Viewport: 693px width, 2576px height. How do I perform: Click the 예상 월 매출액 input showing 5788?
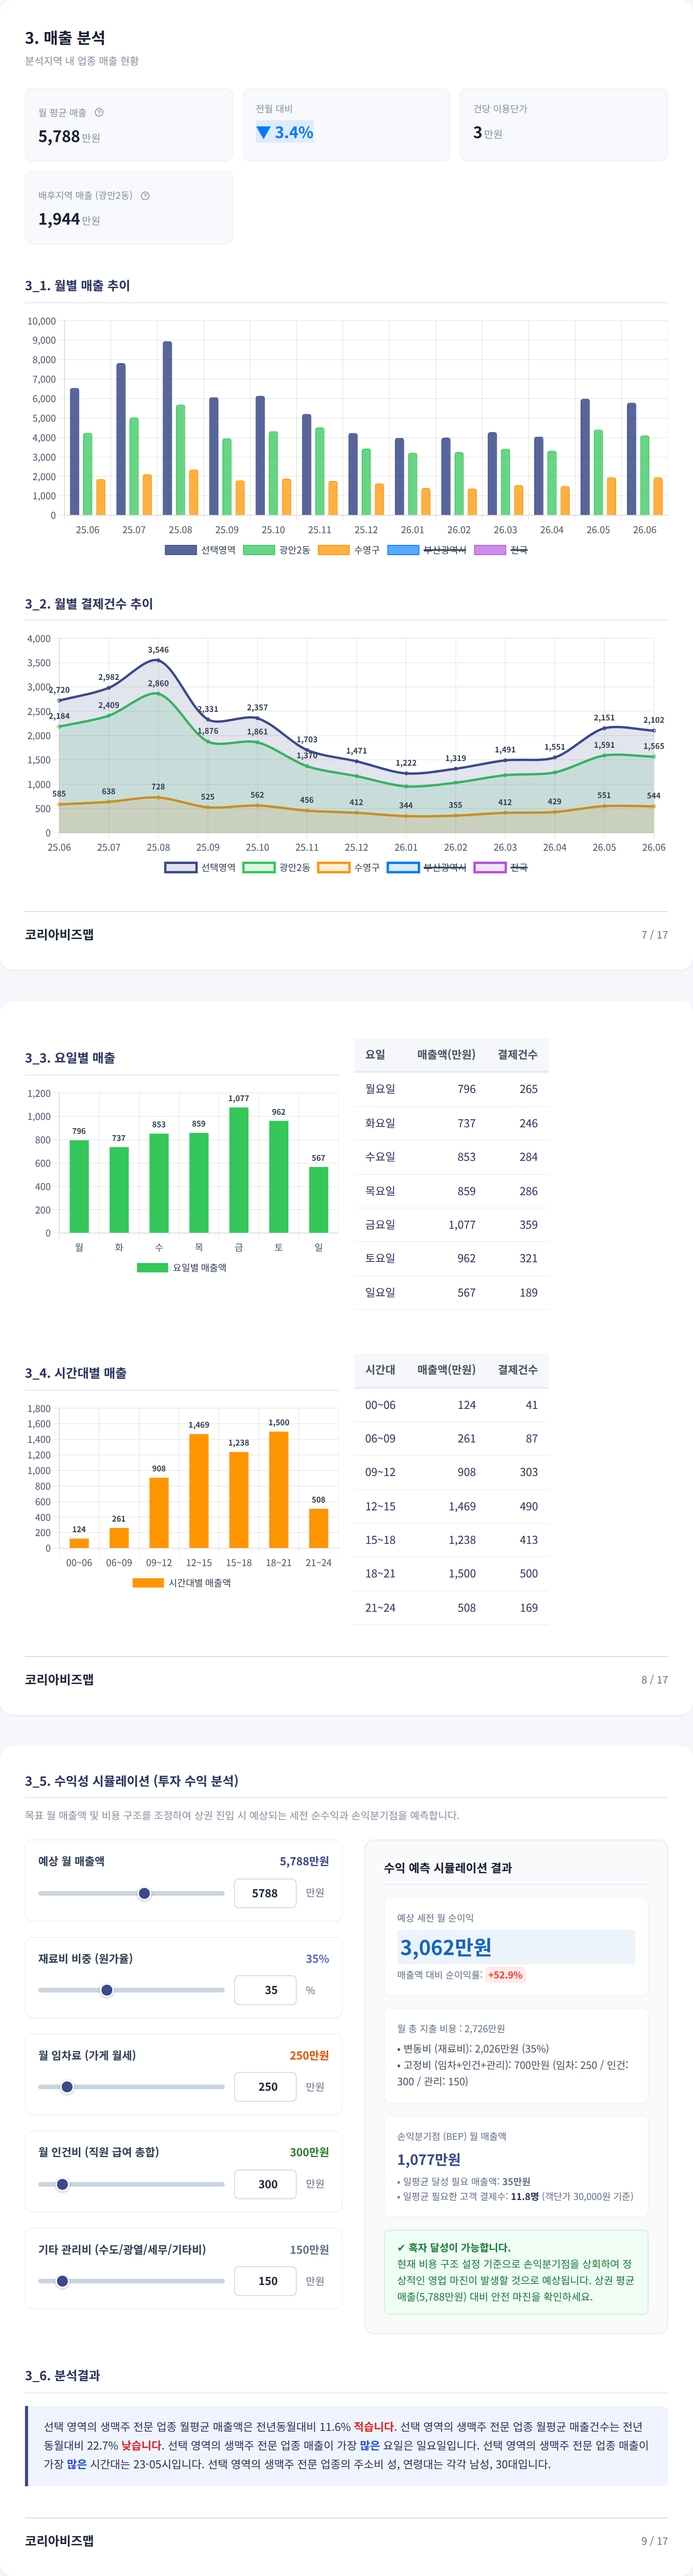pos(265,1893)
